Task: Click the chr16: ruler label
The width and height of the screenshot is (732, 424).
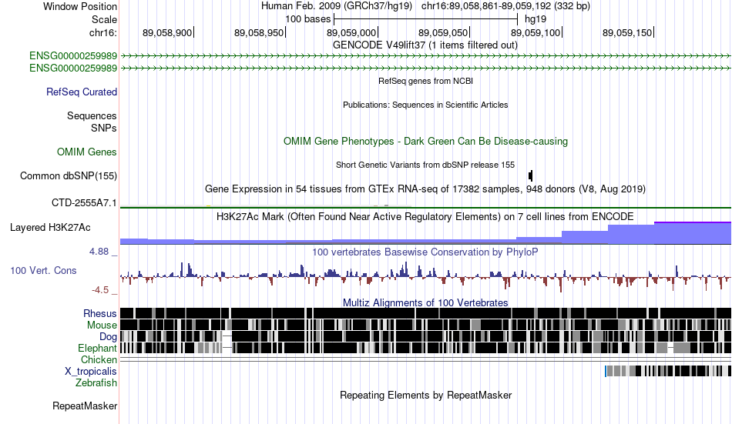Action: (103, 32)
